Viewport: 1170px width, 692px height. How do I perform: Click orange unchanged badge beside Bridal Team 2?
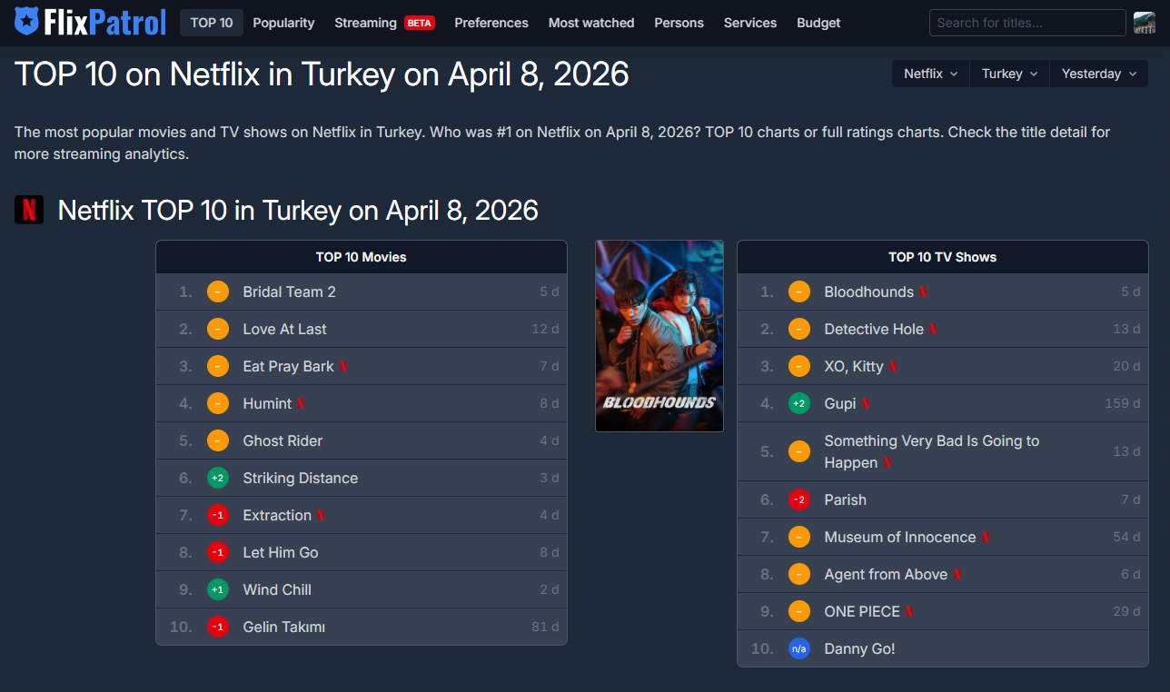[x=218, y=292]
